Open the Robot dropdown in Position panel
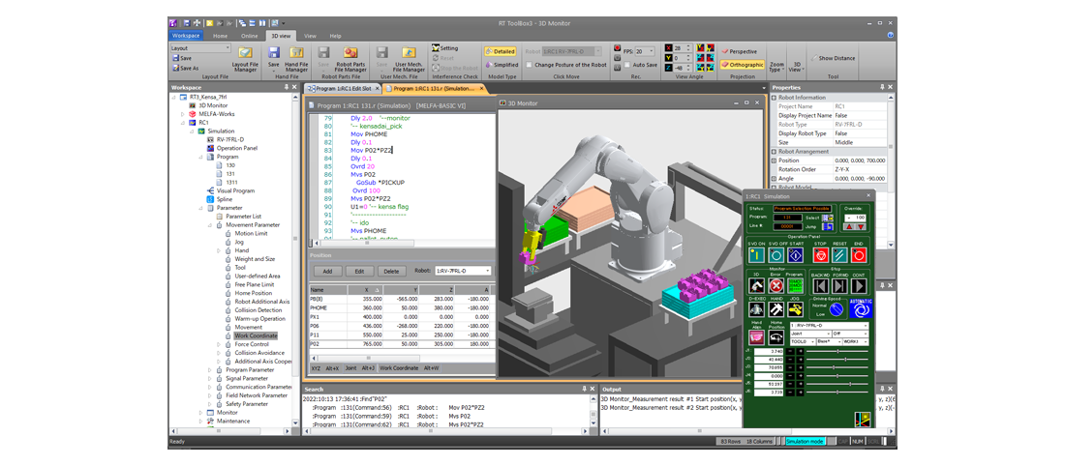The height and width of the screenshot is (466, 1065). point(463,271)
